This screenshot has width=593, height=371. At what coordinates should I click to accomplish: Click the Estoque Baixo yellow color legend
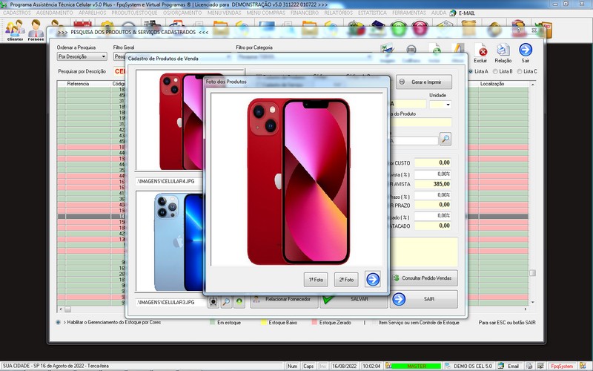click(264, 323)
